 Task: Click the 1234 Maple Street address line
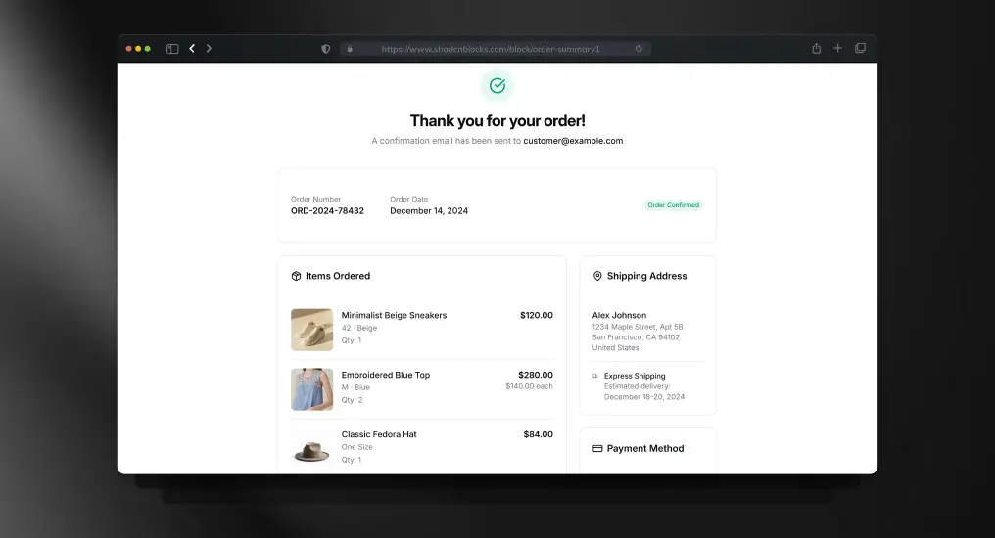(638, 327)
